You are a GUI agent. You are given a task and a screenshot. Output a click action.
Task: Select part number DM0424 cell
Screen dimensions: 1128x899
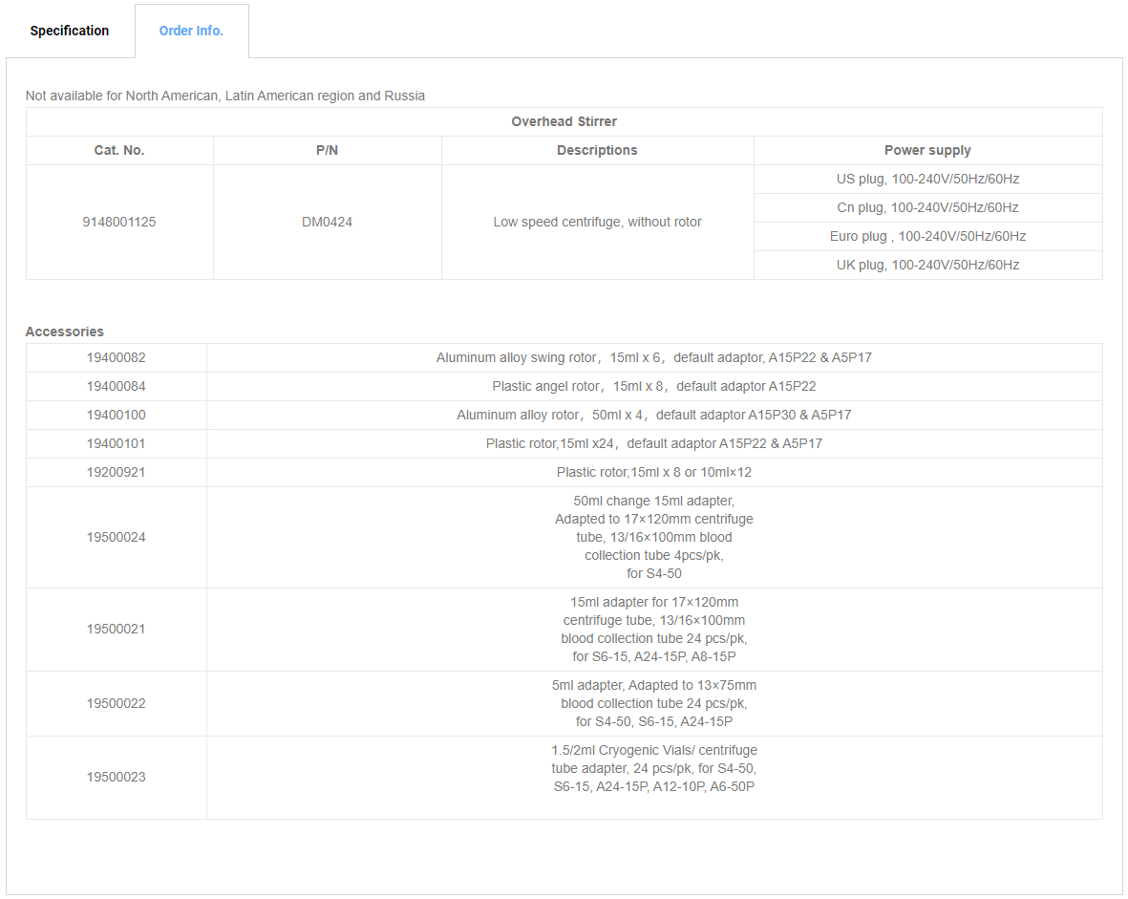point(328,222)
